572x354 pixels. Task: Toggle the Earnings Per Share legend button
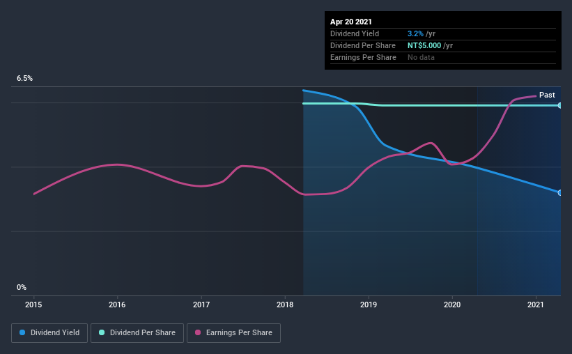(x=233, y=333)
